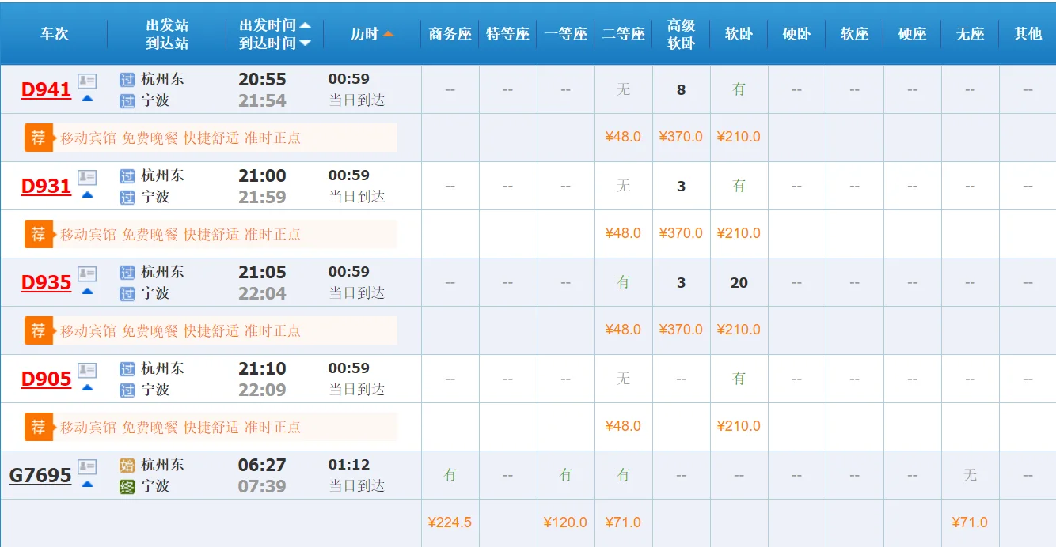This screenshot has height=547, width=1056.
Task: Click the 商务座 column header
Action: click(x=449, y=33)
